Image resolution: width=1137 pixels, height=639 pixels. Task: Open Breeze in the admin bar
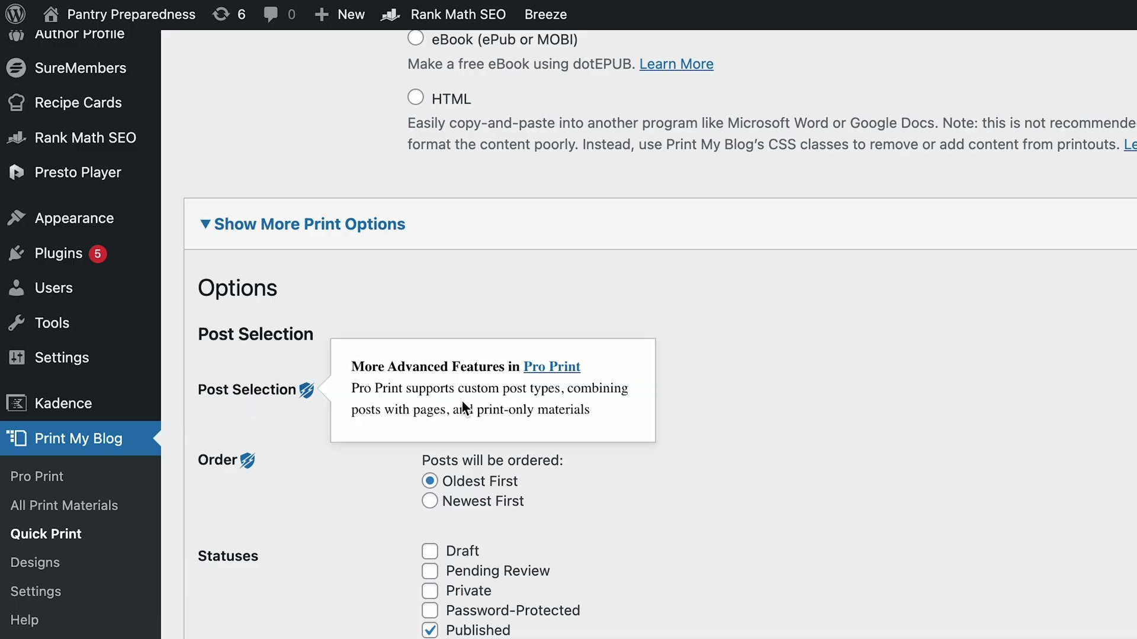pos(545,14)
